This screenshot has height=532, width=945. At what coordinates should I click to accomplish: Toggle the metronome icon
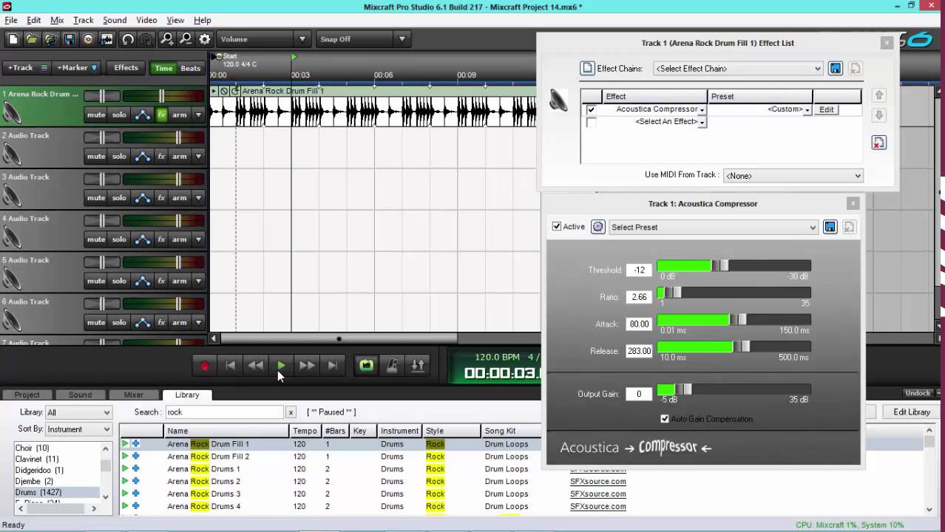click(x=393, y=365)
